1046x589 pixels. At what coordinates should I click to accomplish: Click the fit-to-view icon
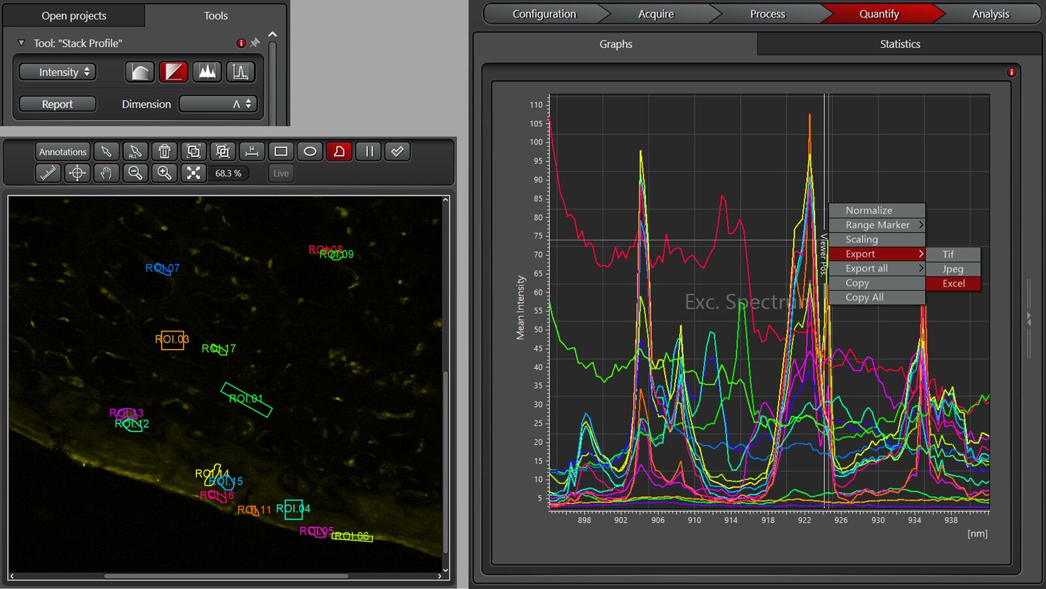[193, 173]
